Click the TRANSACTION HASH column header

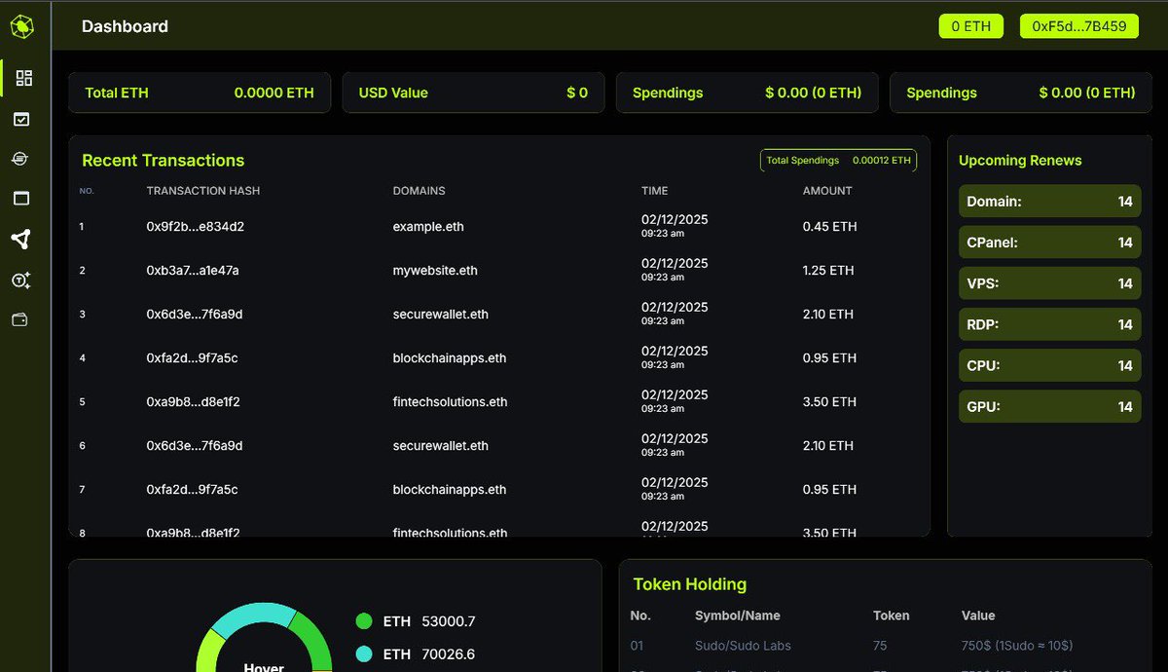pyautogui.click(x=203, y=191)
